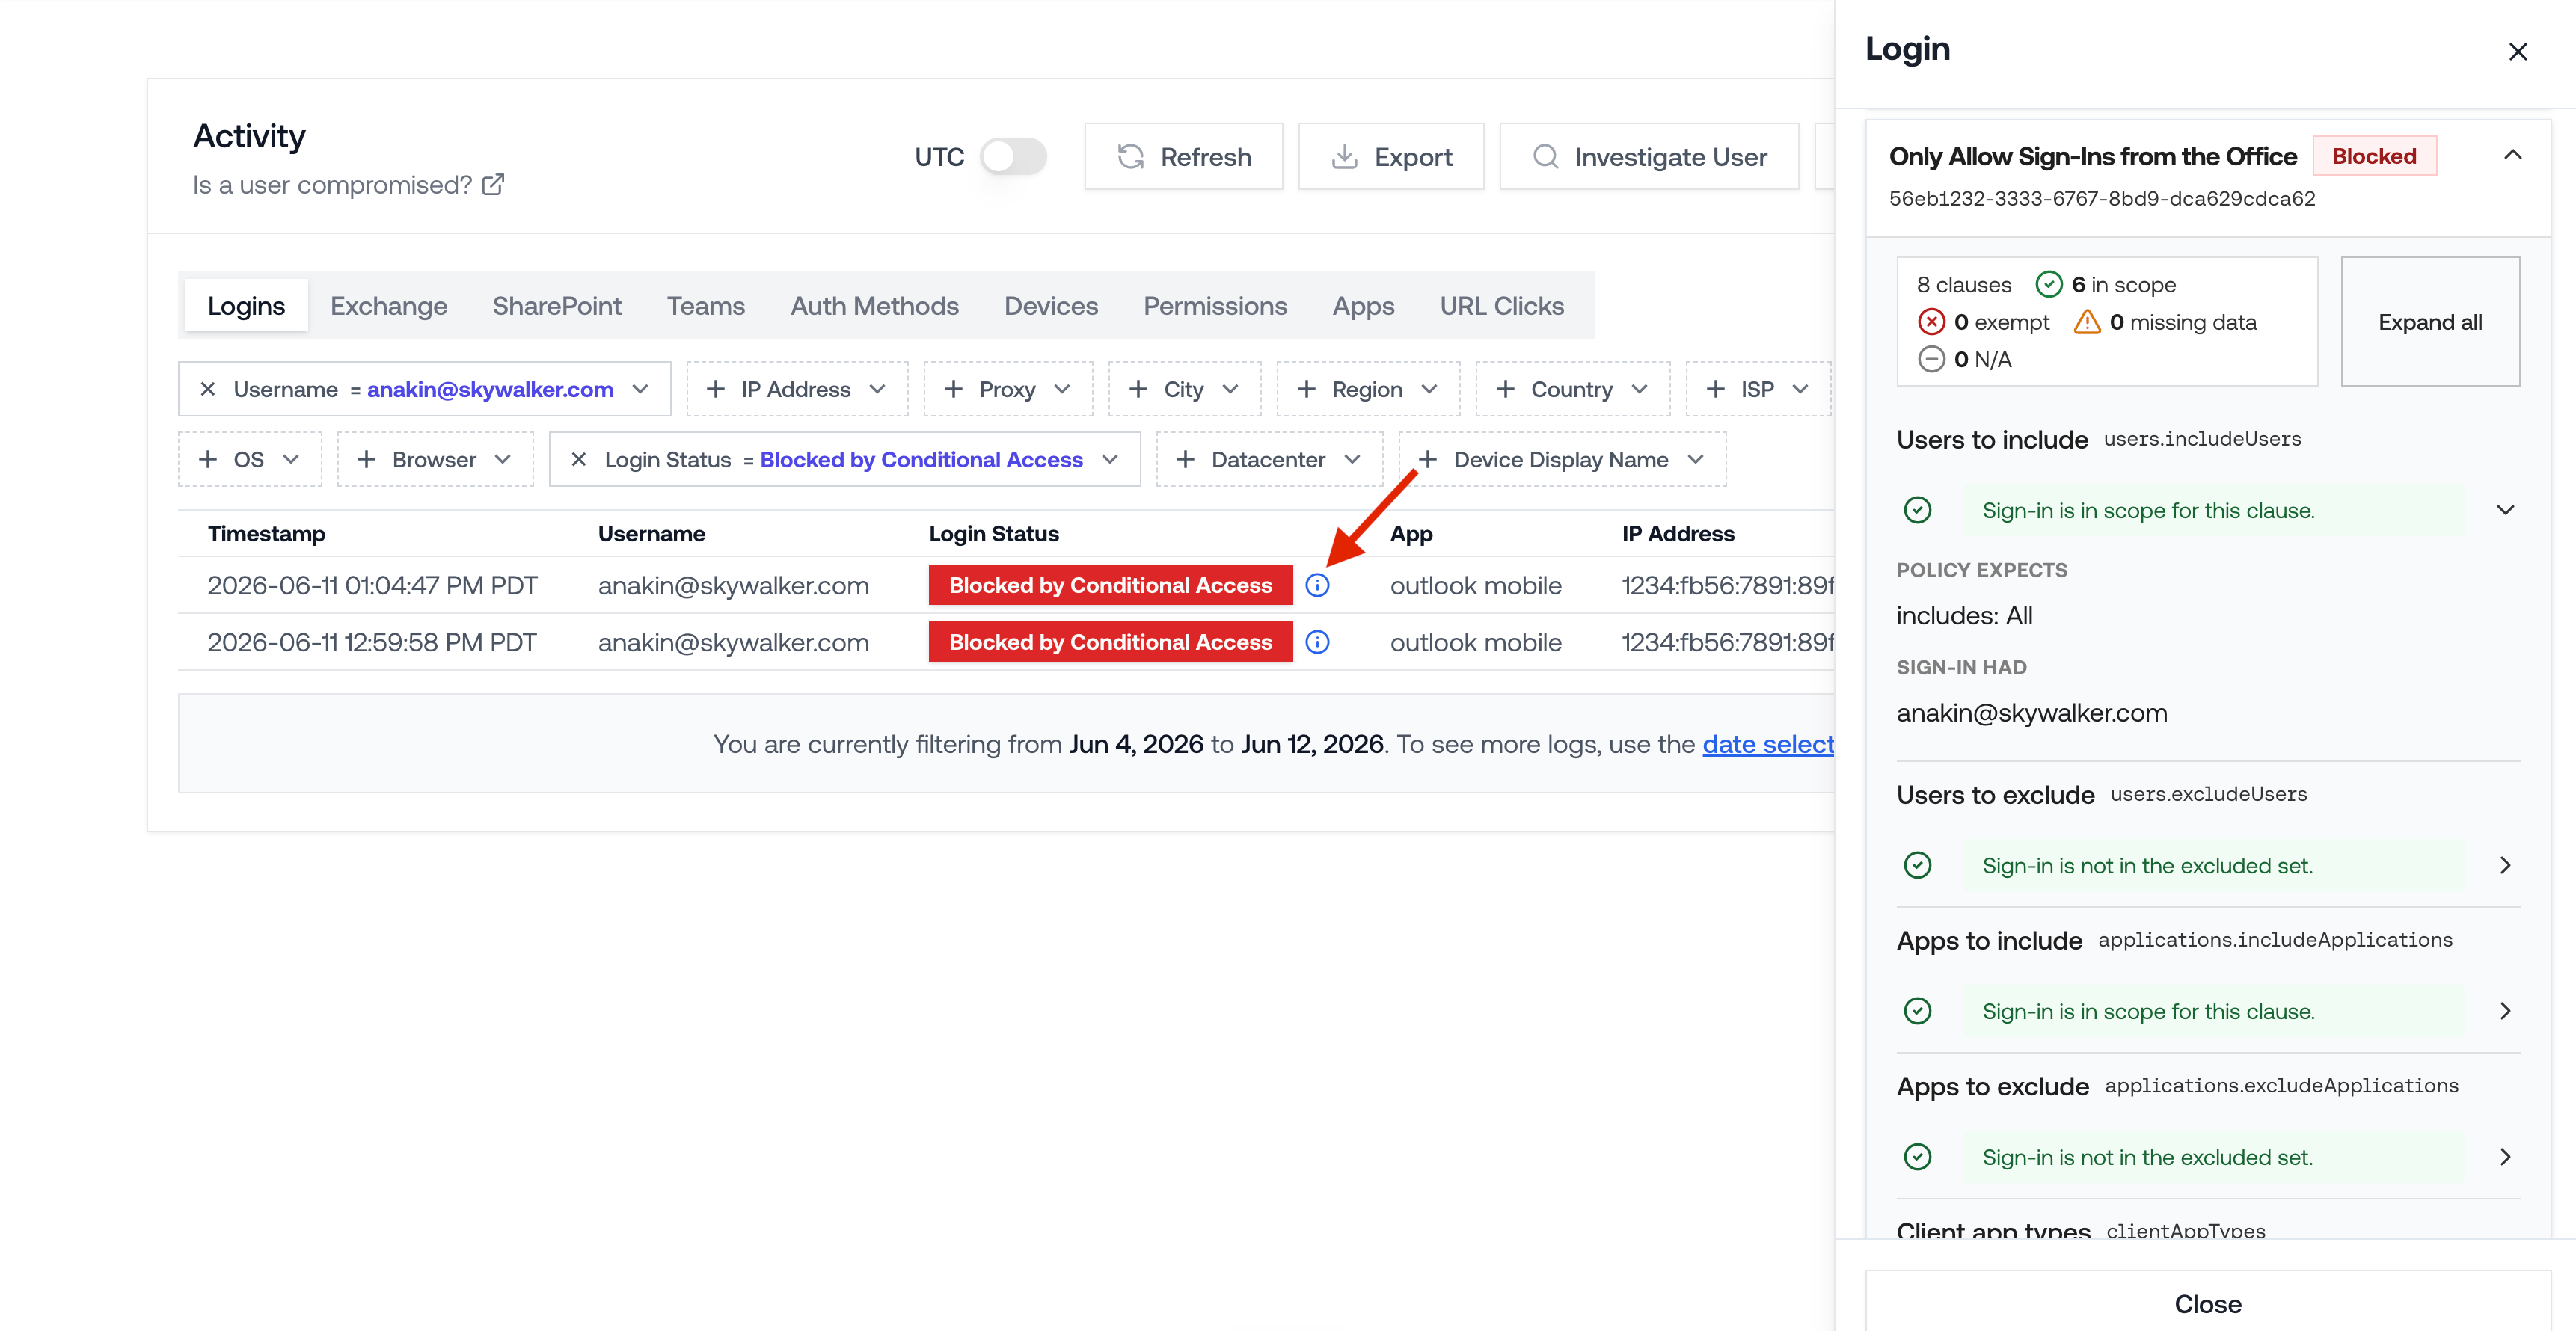Screen dimensions: 2576x1331
Task: Click the plus icon on IP Address filter
Action: click(716, 389)
